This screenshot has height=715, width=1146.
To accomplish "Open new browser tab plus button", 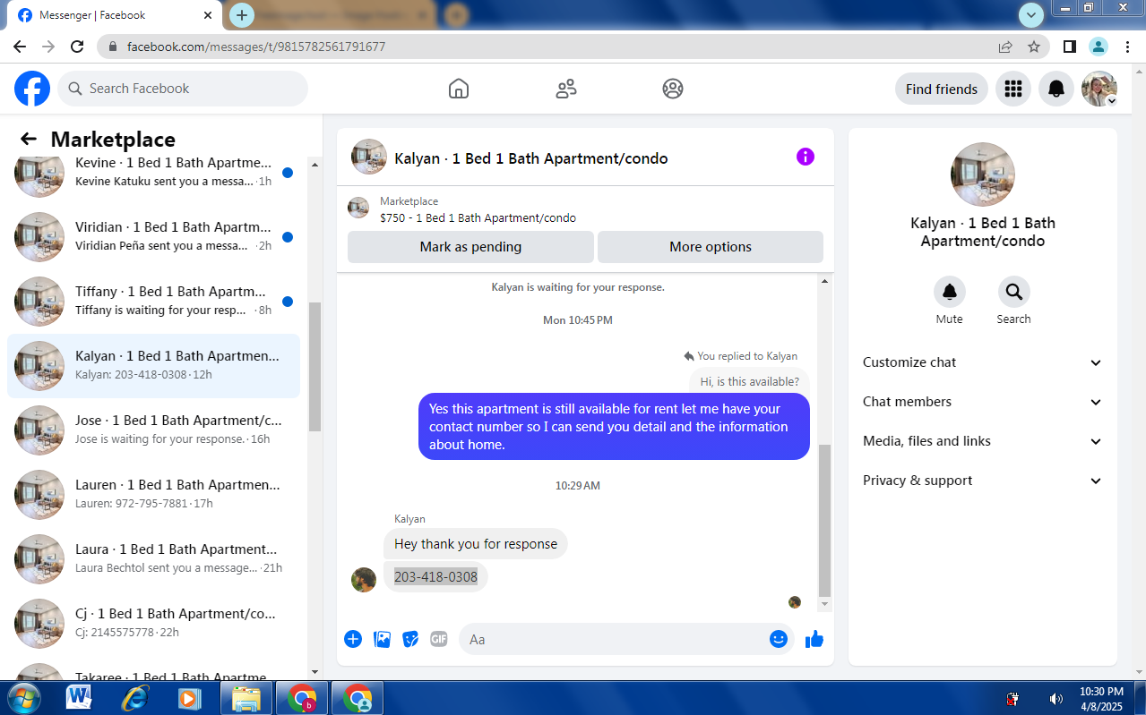I will 242,15.
